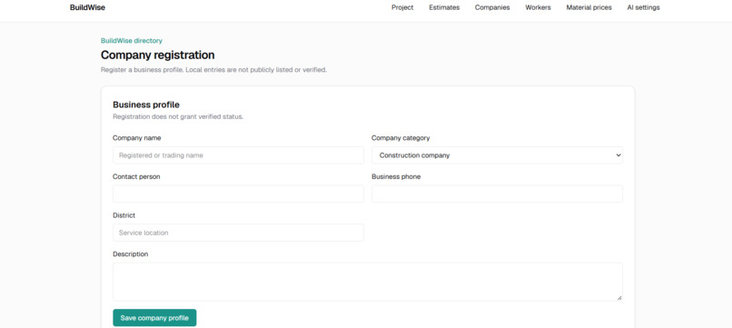The width and height of the screenshot is (732, 328).
Task: Click the Business profile section title
Action: tap(146, 104)
